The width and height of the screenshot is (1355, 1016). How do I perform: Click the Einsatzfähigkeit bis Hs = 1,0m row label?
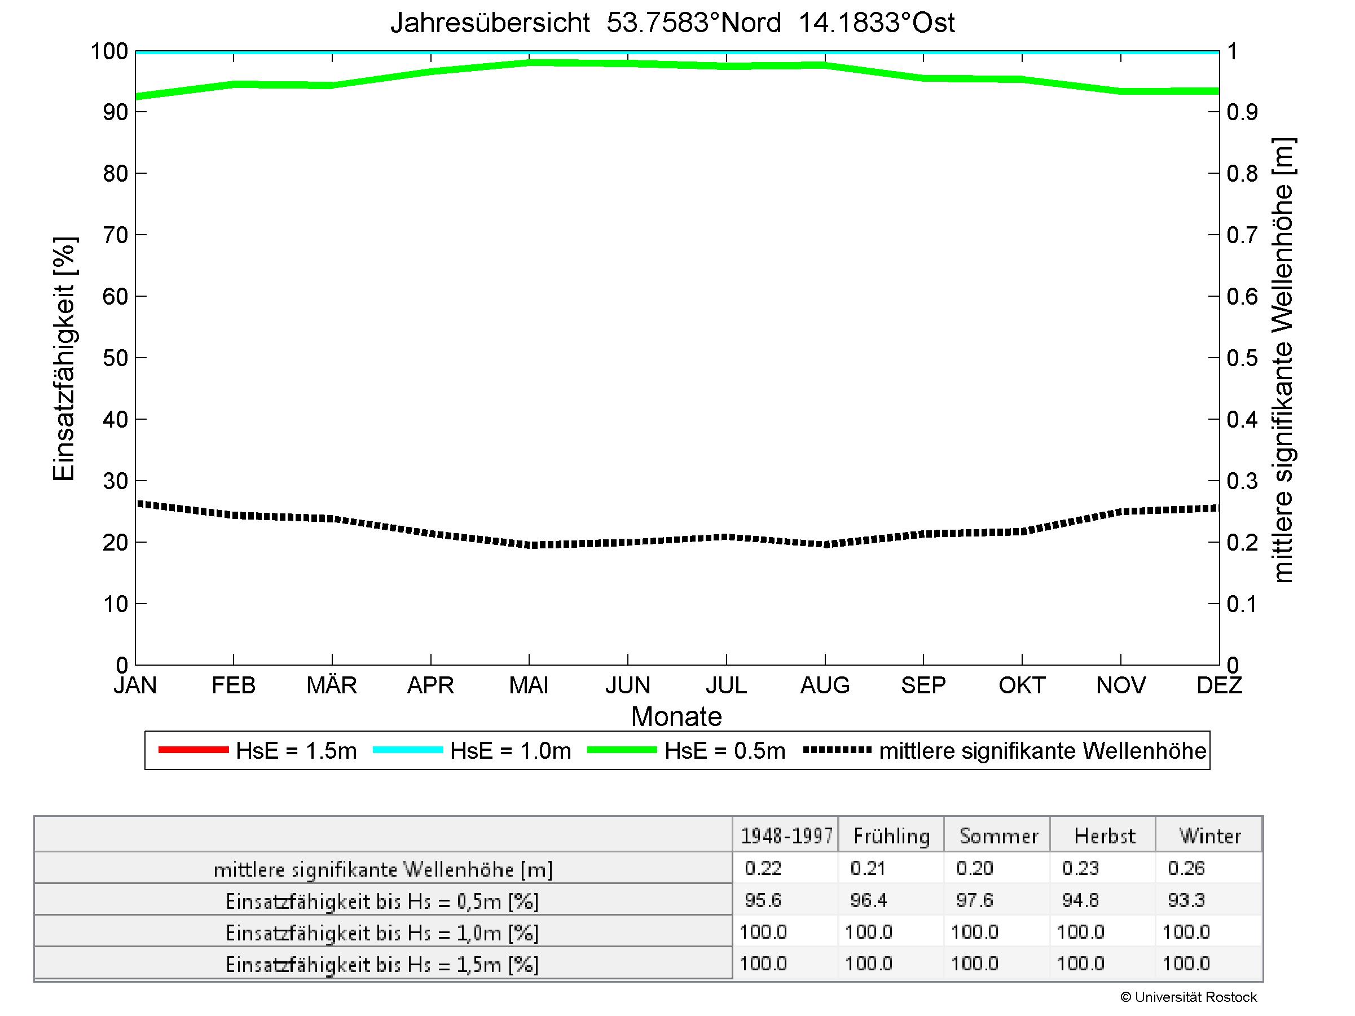[x=383, y=933]
